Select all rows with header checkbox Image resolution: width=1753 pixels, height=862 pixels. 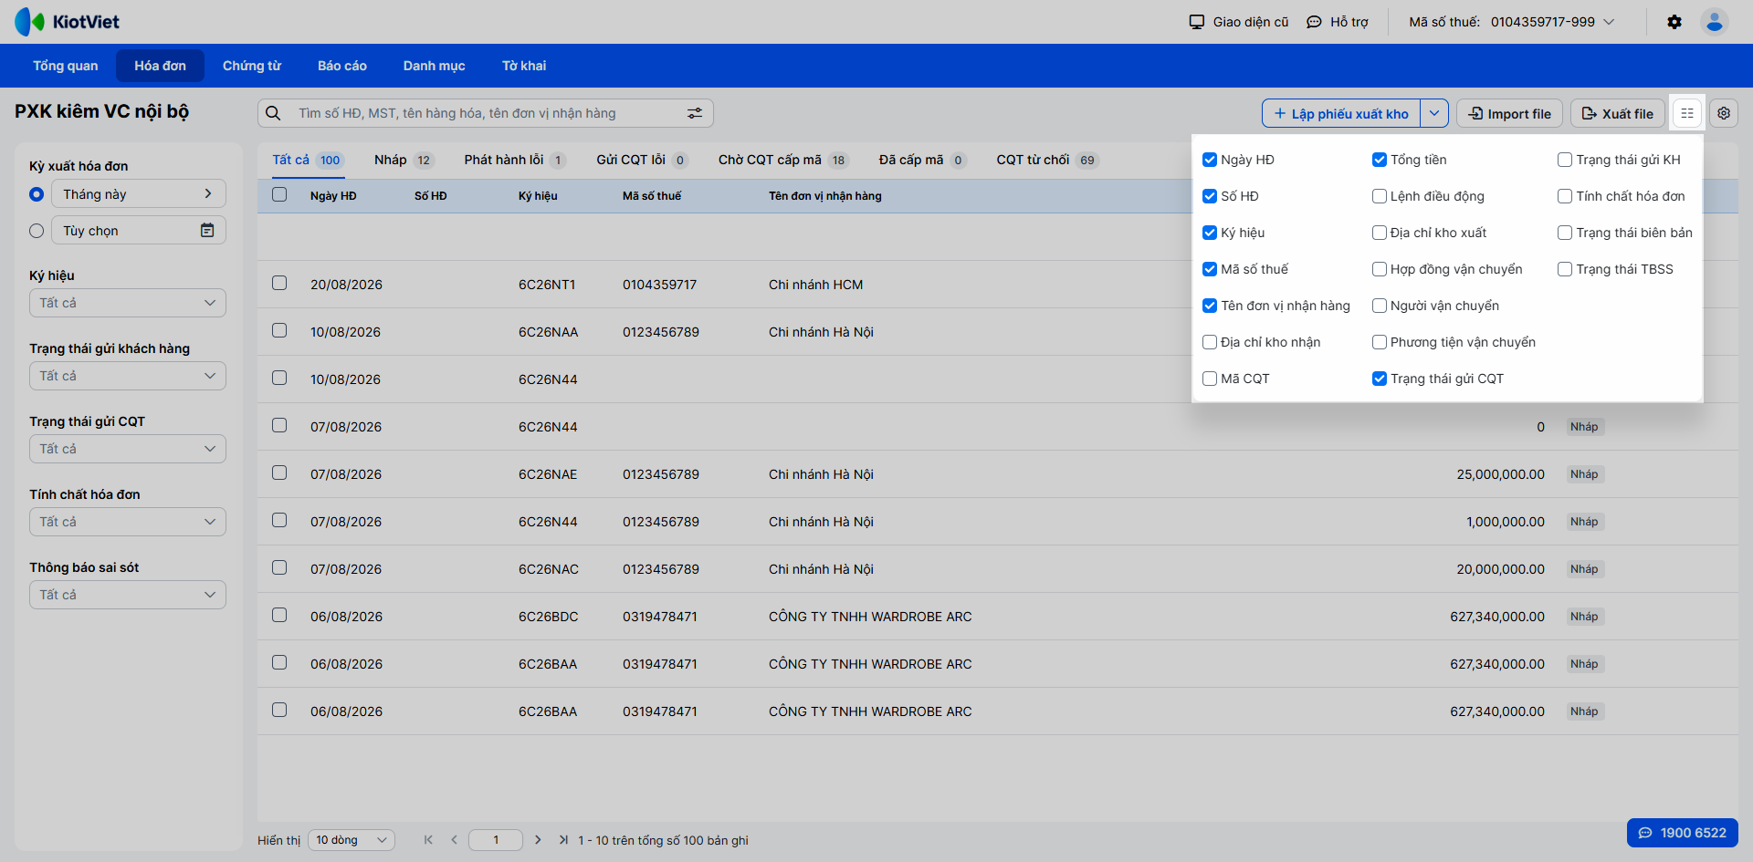(279, 194)
